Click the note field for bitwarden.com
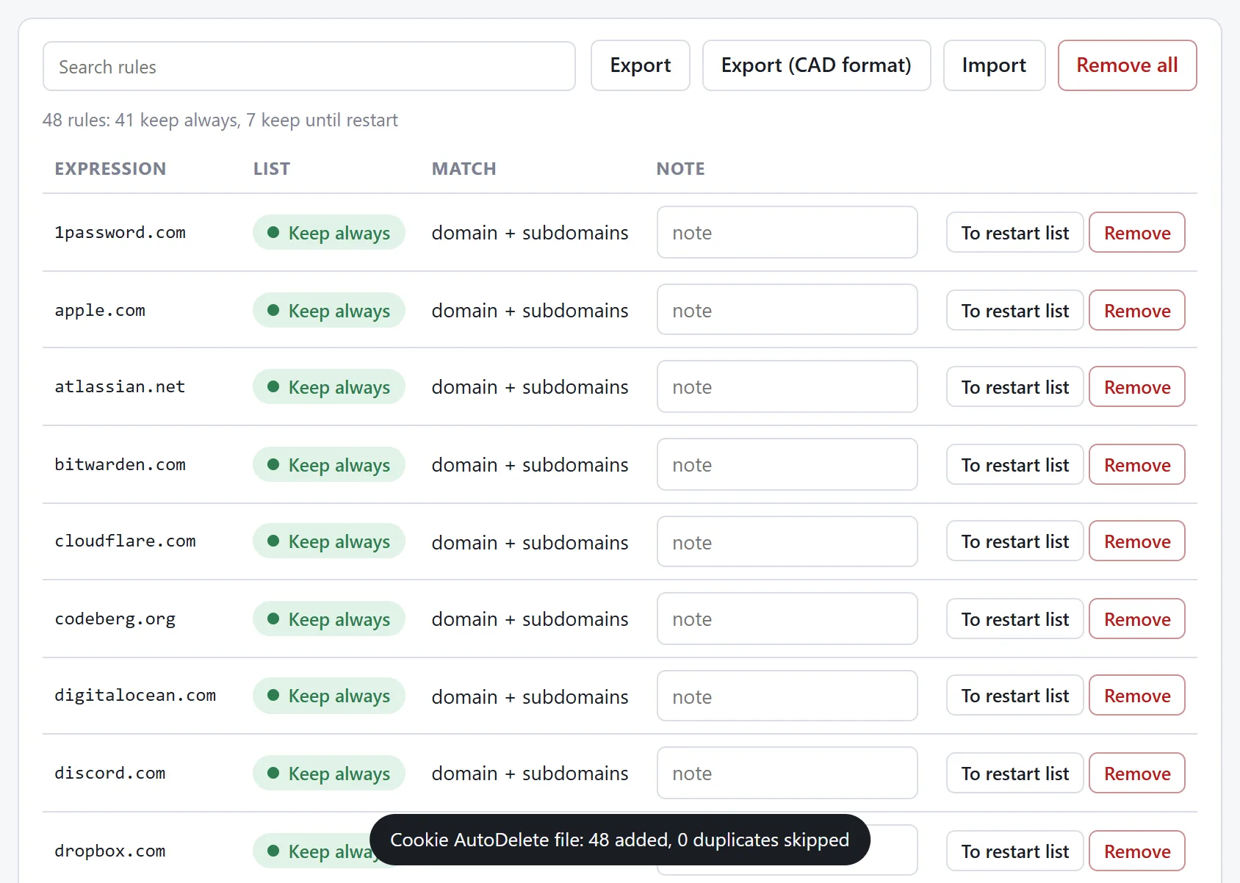The width and height of the screenshot is (1240, 883). click(787, 465)
